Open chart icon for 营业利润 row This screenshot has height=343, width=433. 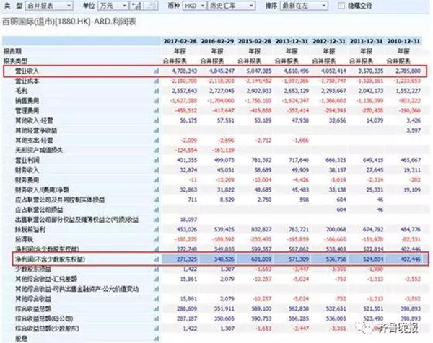pyautogui.click(x=154, y=159)
